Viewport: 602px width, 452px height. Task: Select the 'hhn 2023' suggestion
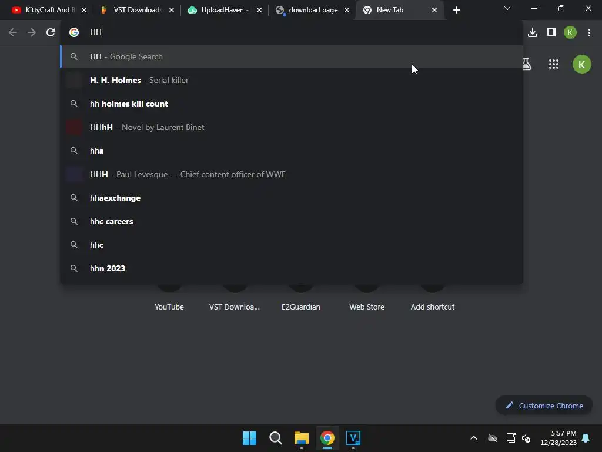(292, 268)
